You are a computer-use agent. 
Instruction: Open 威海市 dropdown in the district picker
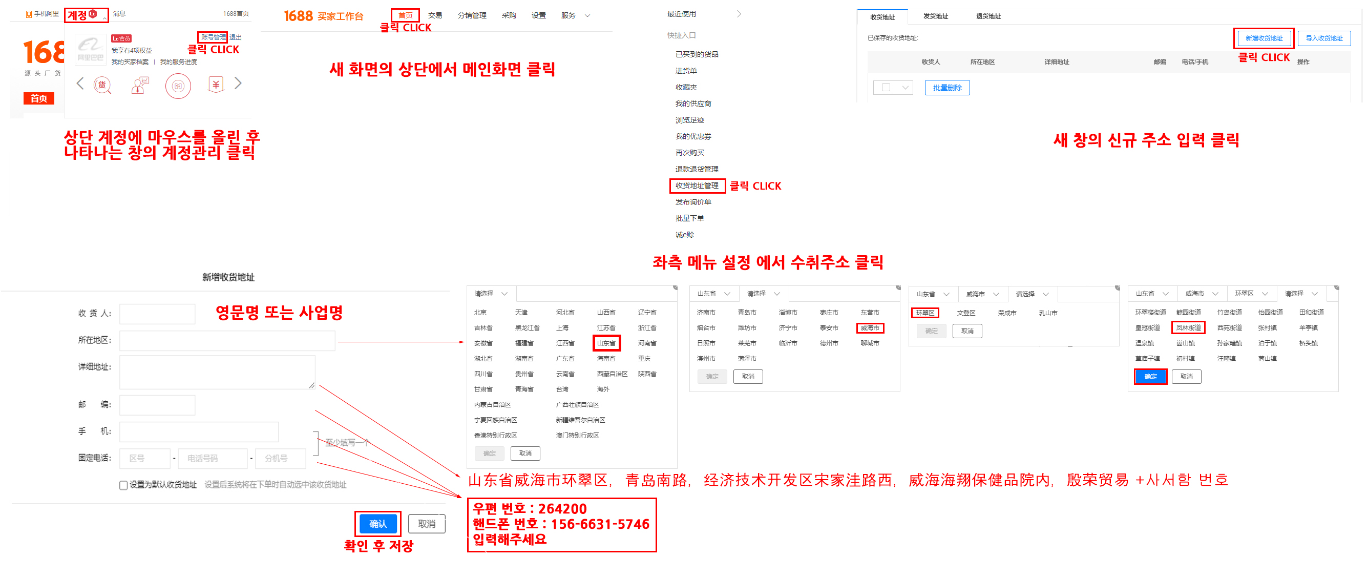pyautogui.click(x=983, y=294)
